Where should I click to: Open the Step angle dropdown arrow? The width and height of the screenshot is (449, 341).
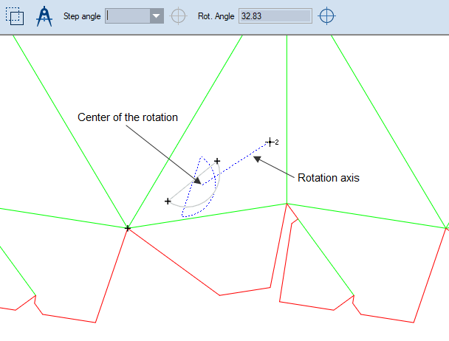pyautogui.click(x=156, y=16)
